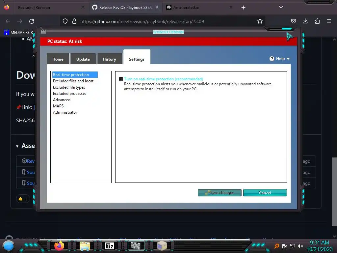Open the Firefox downloads panel

pos(305,21)
